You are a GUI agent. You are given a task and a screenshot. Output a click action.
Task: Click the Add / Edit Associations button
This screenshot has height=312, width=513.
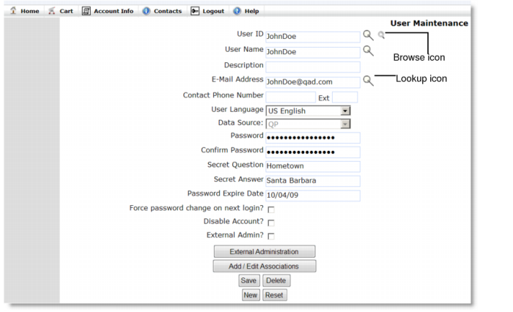(x=265, y=266)
